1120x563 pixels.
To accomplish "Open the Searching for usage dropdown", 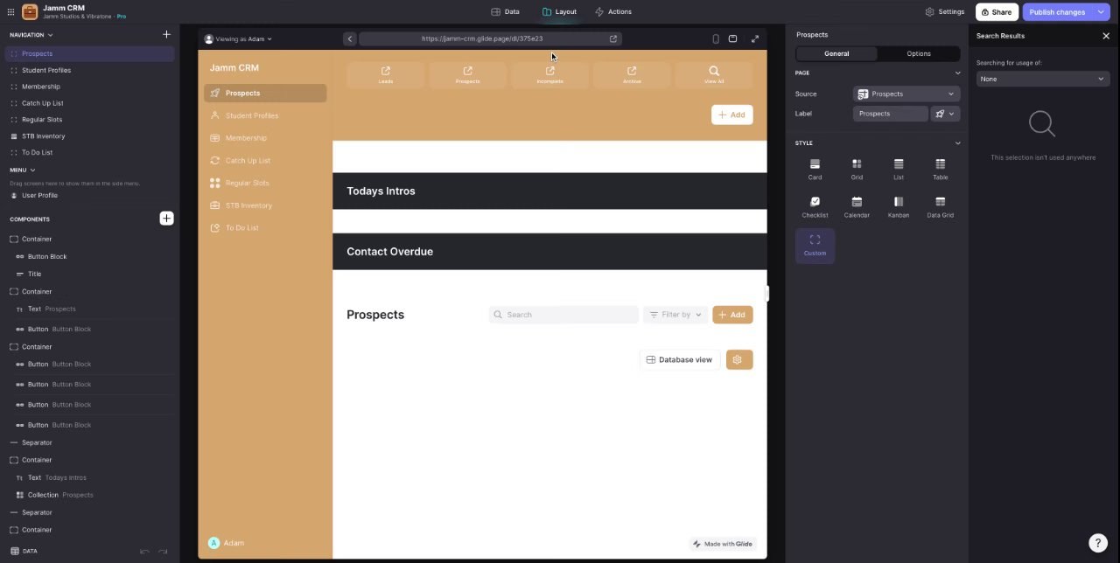I will click(x=1042, y=79).
